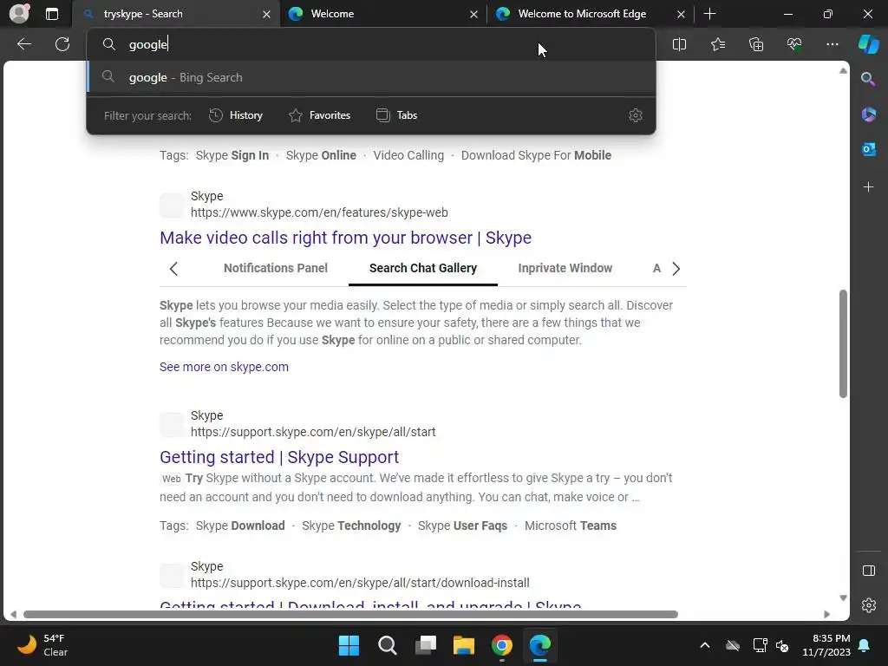Screen dimensions: 888x666
Task: Open the Skype Technology tag
Action: (x=351, y=526)
